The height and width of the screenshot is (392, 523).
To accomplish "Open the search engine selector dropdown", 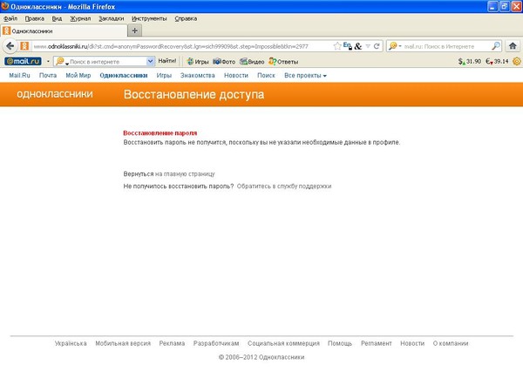I will (395, 46).
